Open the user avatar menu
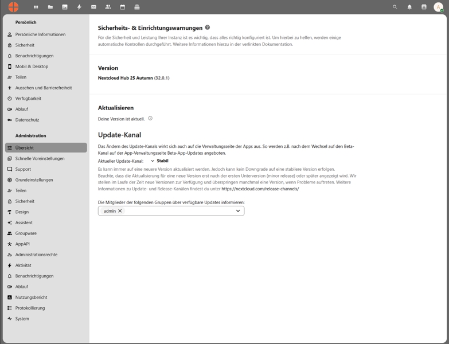Viewport: 449px width, 344px height. coord(438,7)
